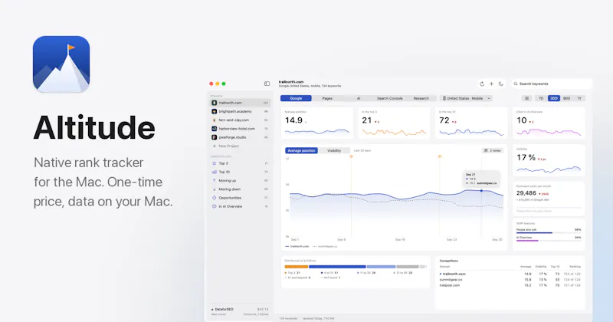Click the pixelforge.studio project favicon
613x322 pixels.
click(215, 137)
